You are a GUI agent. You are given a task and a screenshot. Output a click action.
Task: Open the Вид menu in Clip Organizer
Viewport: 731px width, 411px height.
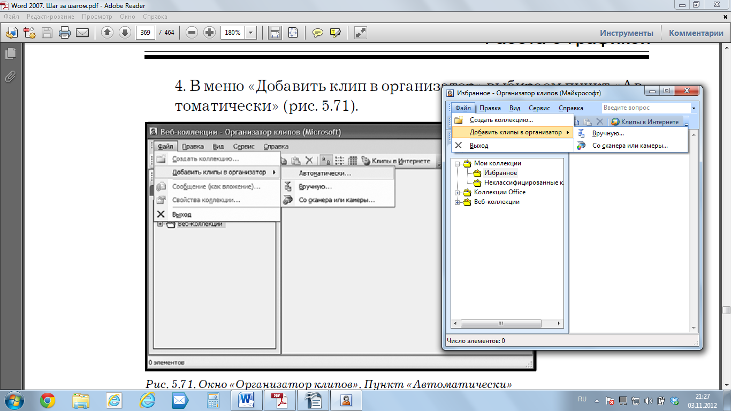point(515,108)
